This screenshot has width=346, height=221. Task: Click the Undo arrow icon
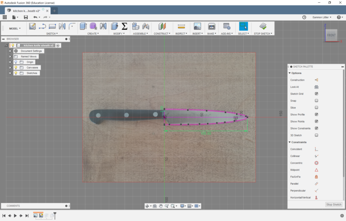click(x=36, y=17)
